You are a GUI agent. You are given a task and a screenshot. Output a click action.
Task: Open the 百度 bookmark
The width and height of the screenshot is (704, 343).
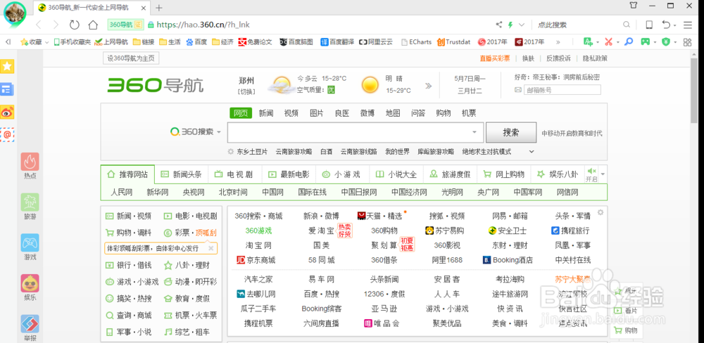tap(196, 42)
